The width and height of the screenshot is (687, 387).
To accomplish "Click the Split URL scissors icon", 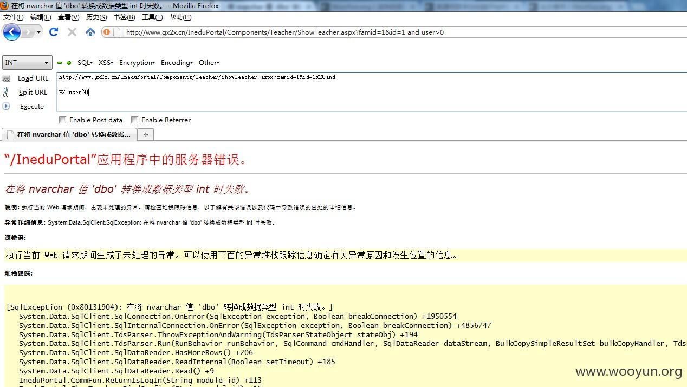I will coord(6,93).
